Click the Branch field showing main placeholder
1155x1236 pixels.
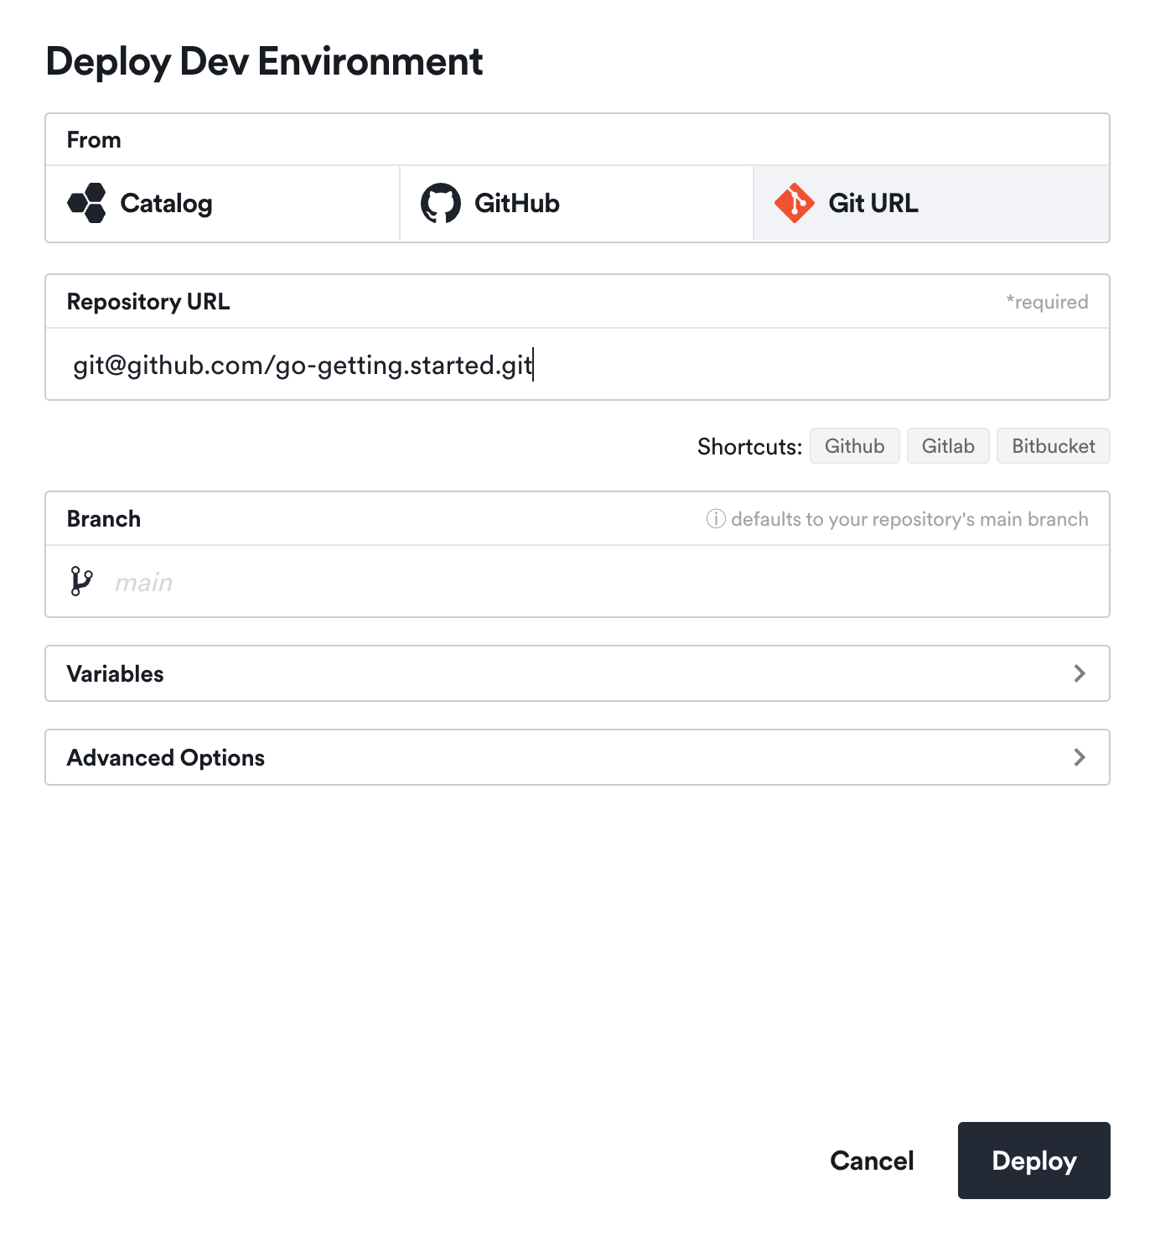click(x=577, y=580)
